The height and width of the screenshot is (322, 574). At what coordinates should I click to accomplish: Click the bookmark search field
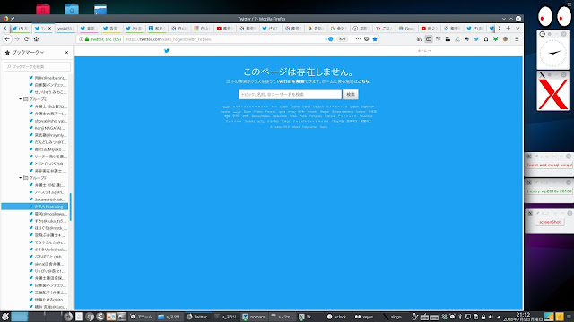pos(37,66)
